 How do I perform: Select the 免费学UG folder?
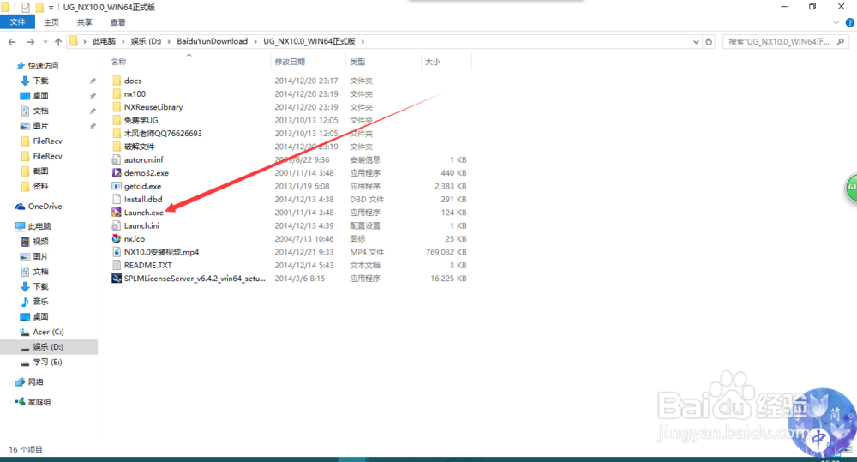tap(141, 120)
